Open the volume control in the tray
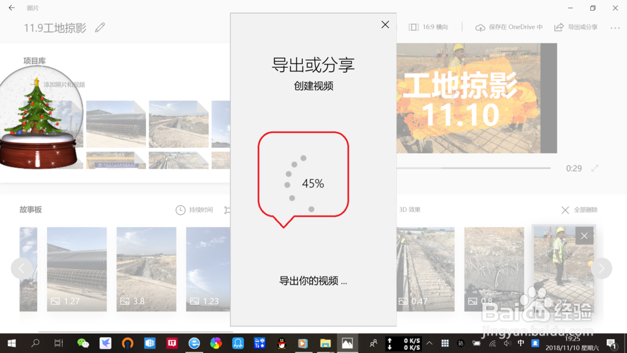Image resolution: width=627 pixels, height=353 pixels. point(507,343)
